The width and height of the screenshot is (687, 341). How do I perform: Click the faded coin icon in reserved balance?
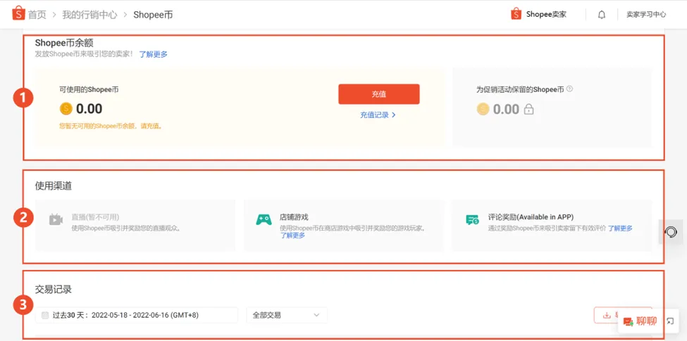pos(483,109)
